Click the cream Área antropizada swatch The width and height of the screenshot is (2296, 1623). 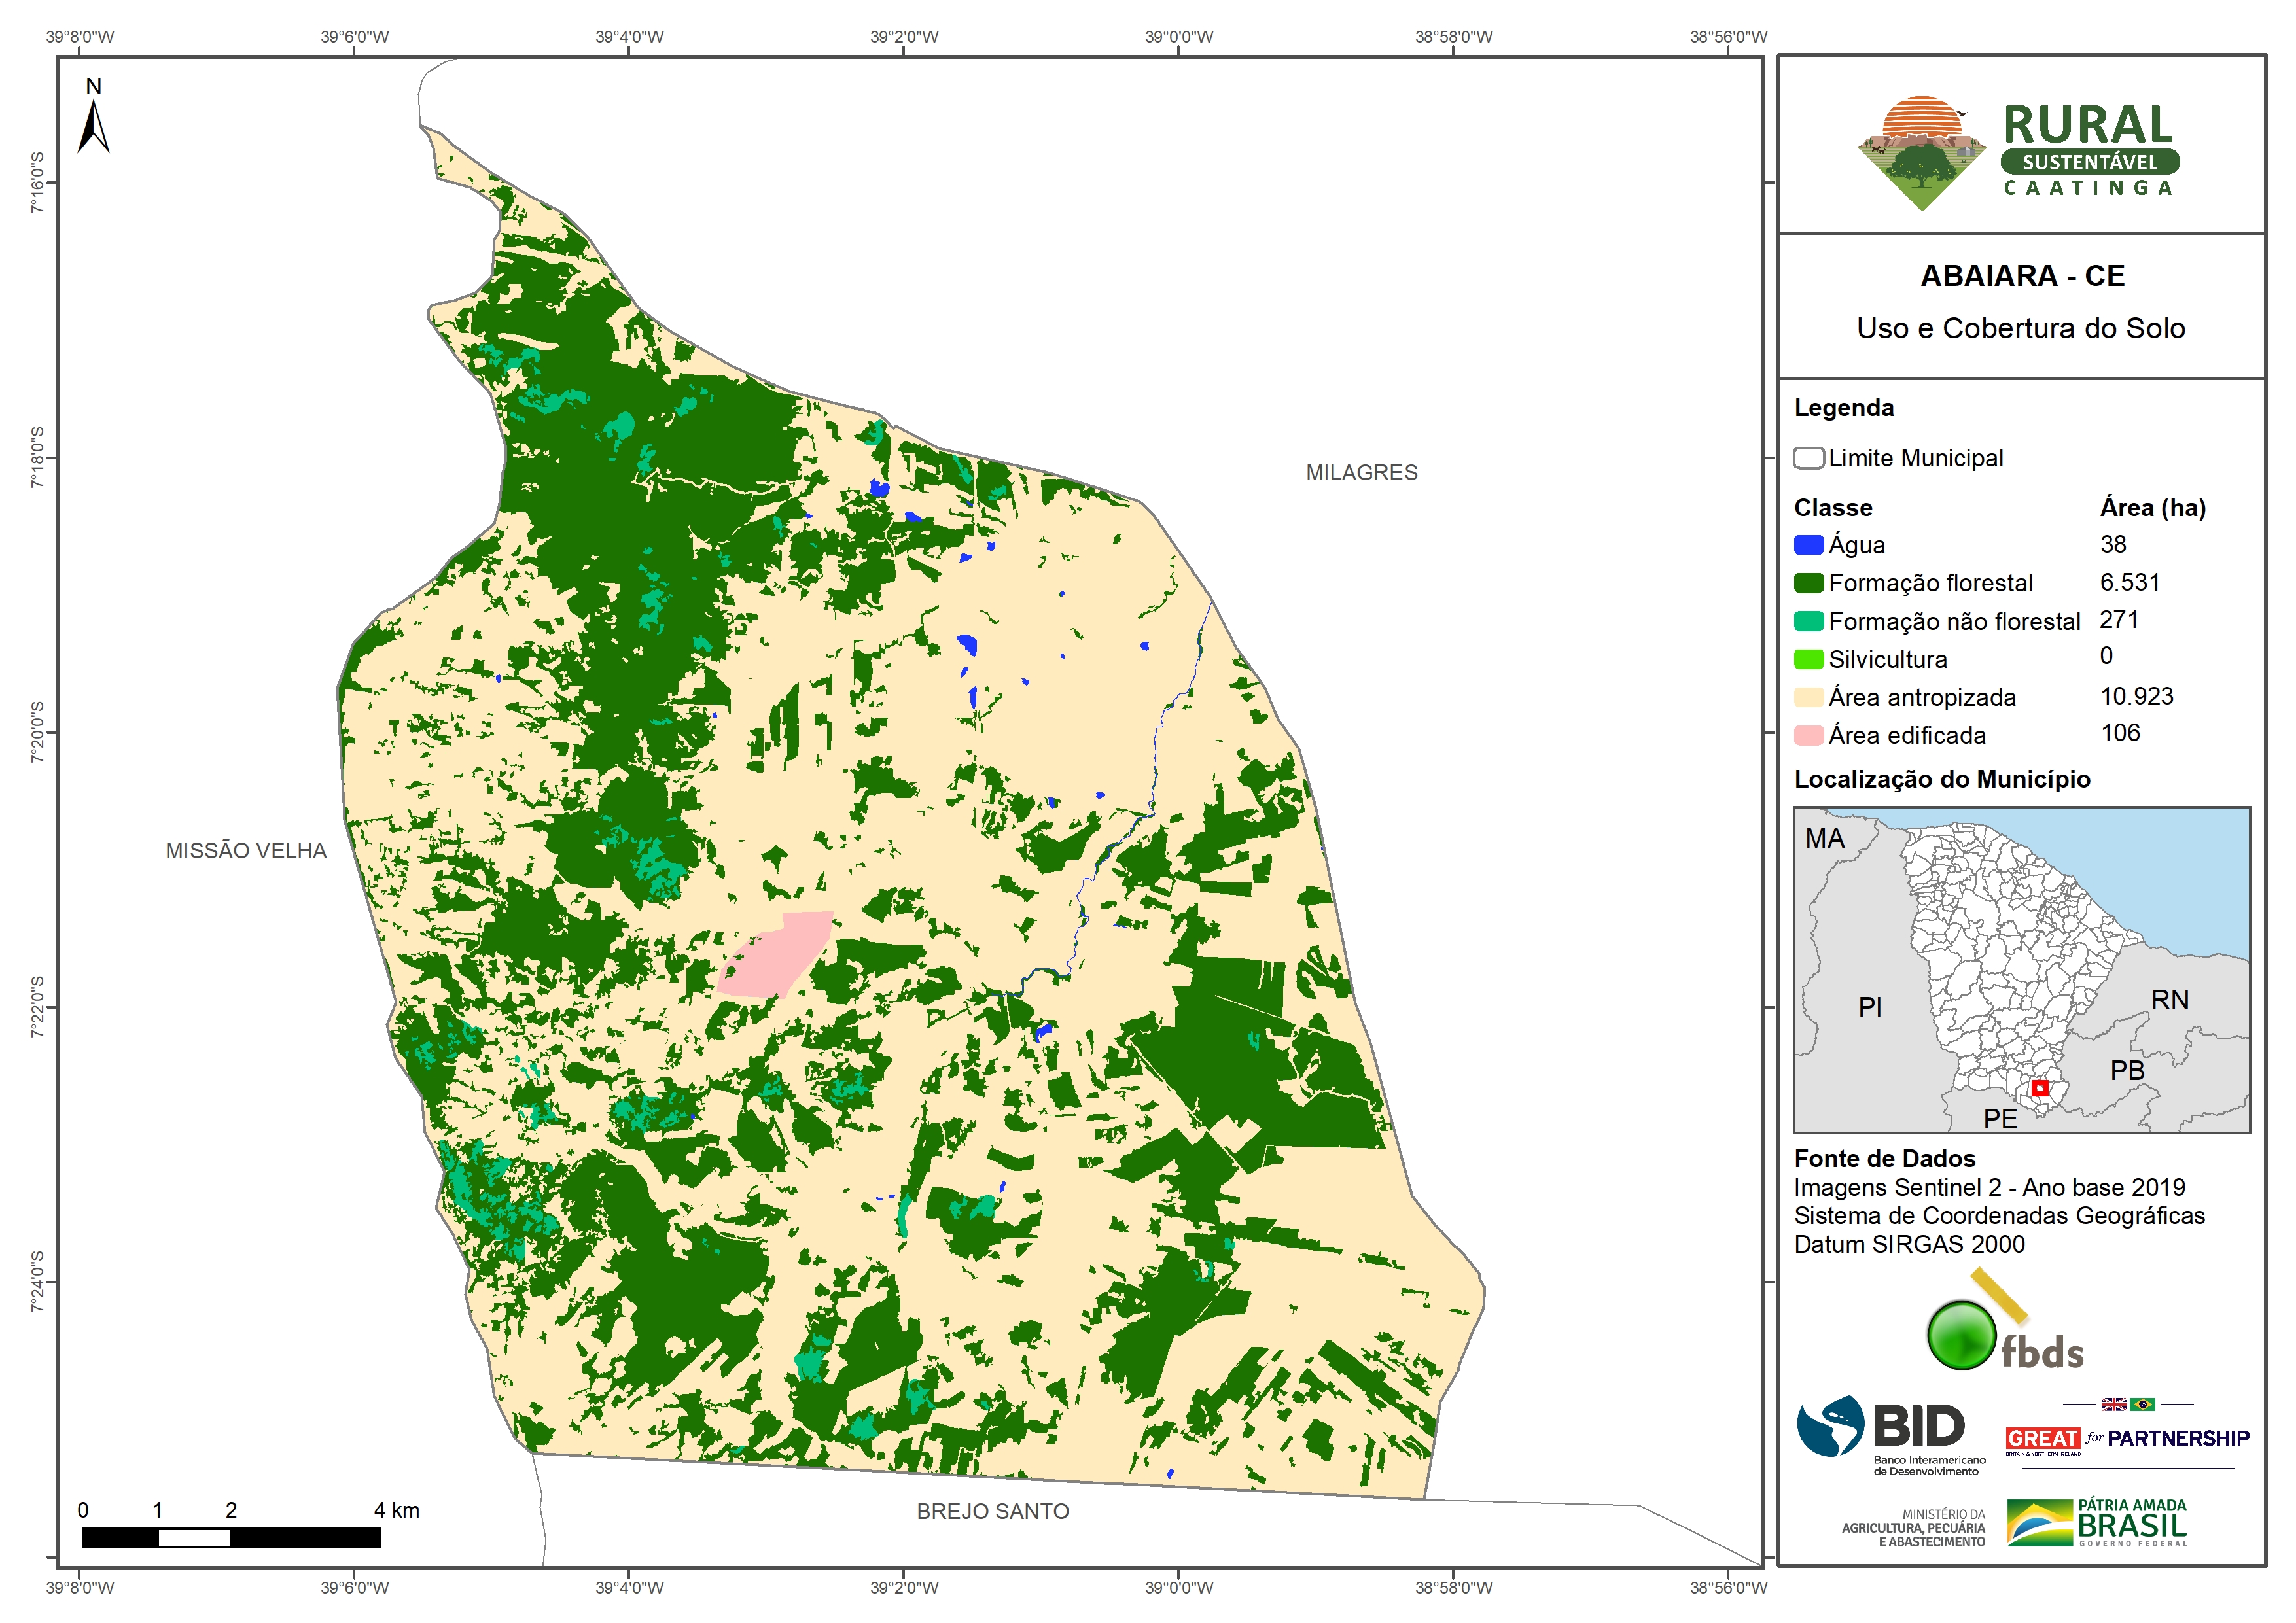(x=1808, y=697)
